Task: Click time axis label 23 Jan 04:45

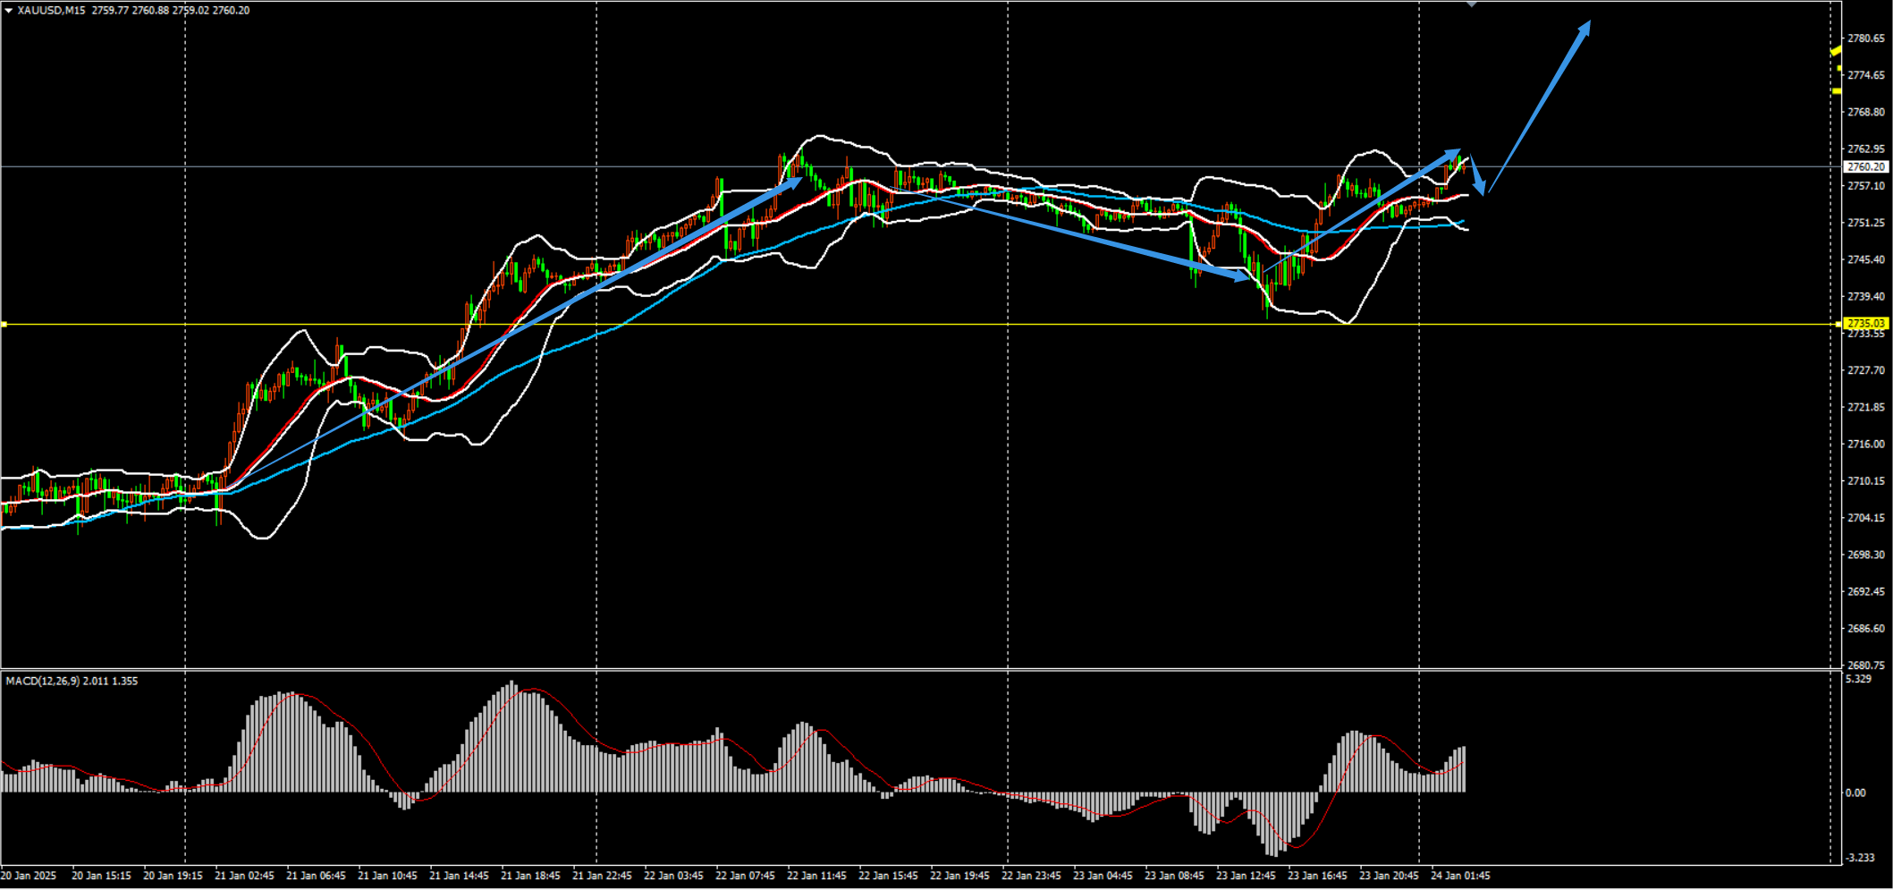Action: coord(1103,876)
